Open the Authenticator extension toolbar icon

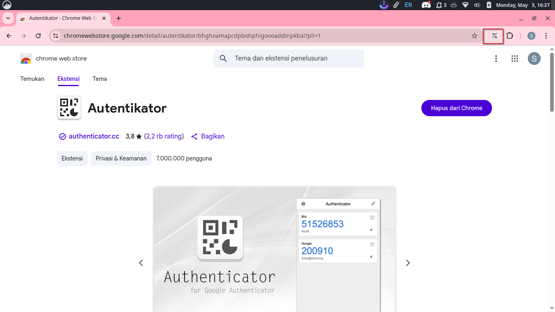point(494,36)
